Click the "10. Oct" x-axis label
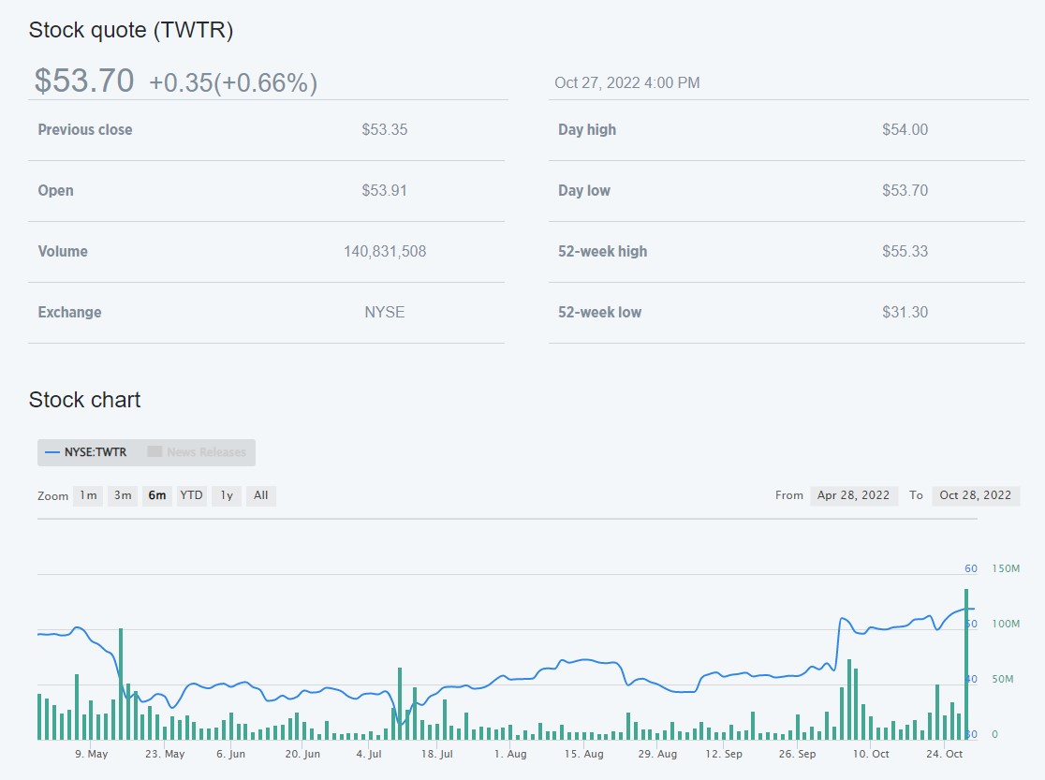The image size is (1045, 780). (x=871, y=754)
